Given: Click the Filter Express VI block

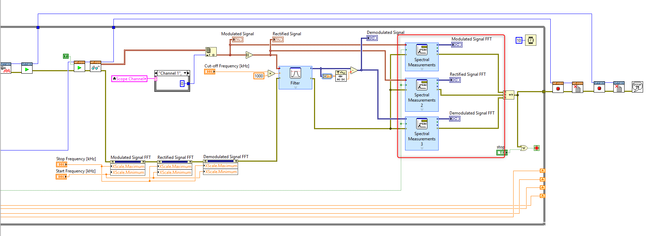Looking at the screenshot, I should (295, 78).
